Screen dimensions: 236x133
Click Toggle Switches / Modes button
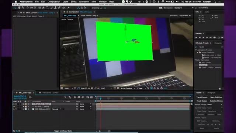[63, 131]
